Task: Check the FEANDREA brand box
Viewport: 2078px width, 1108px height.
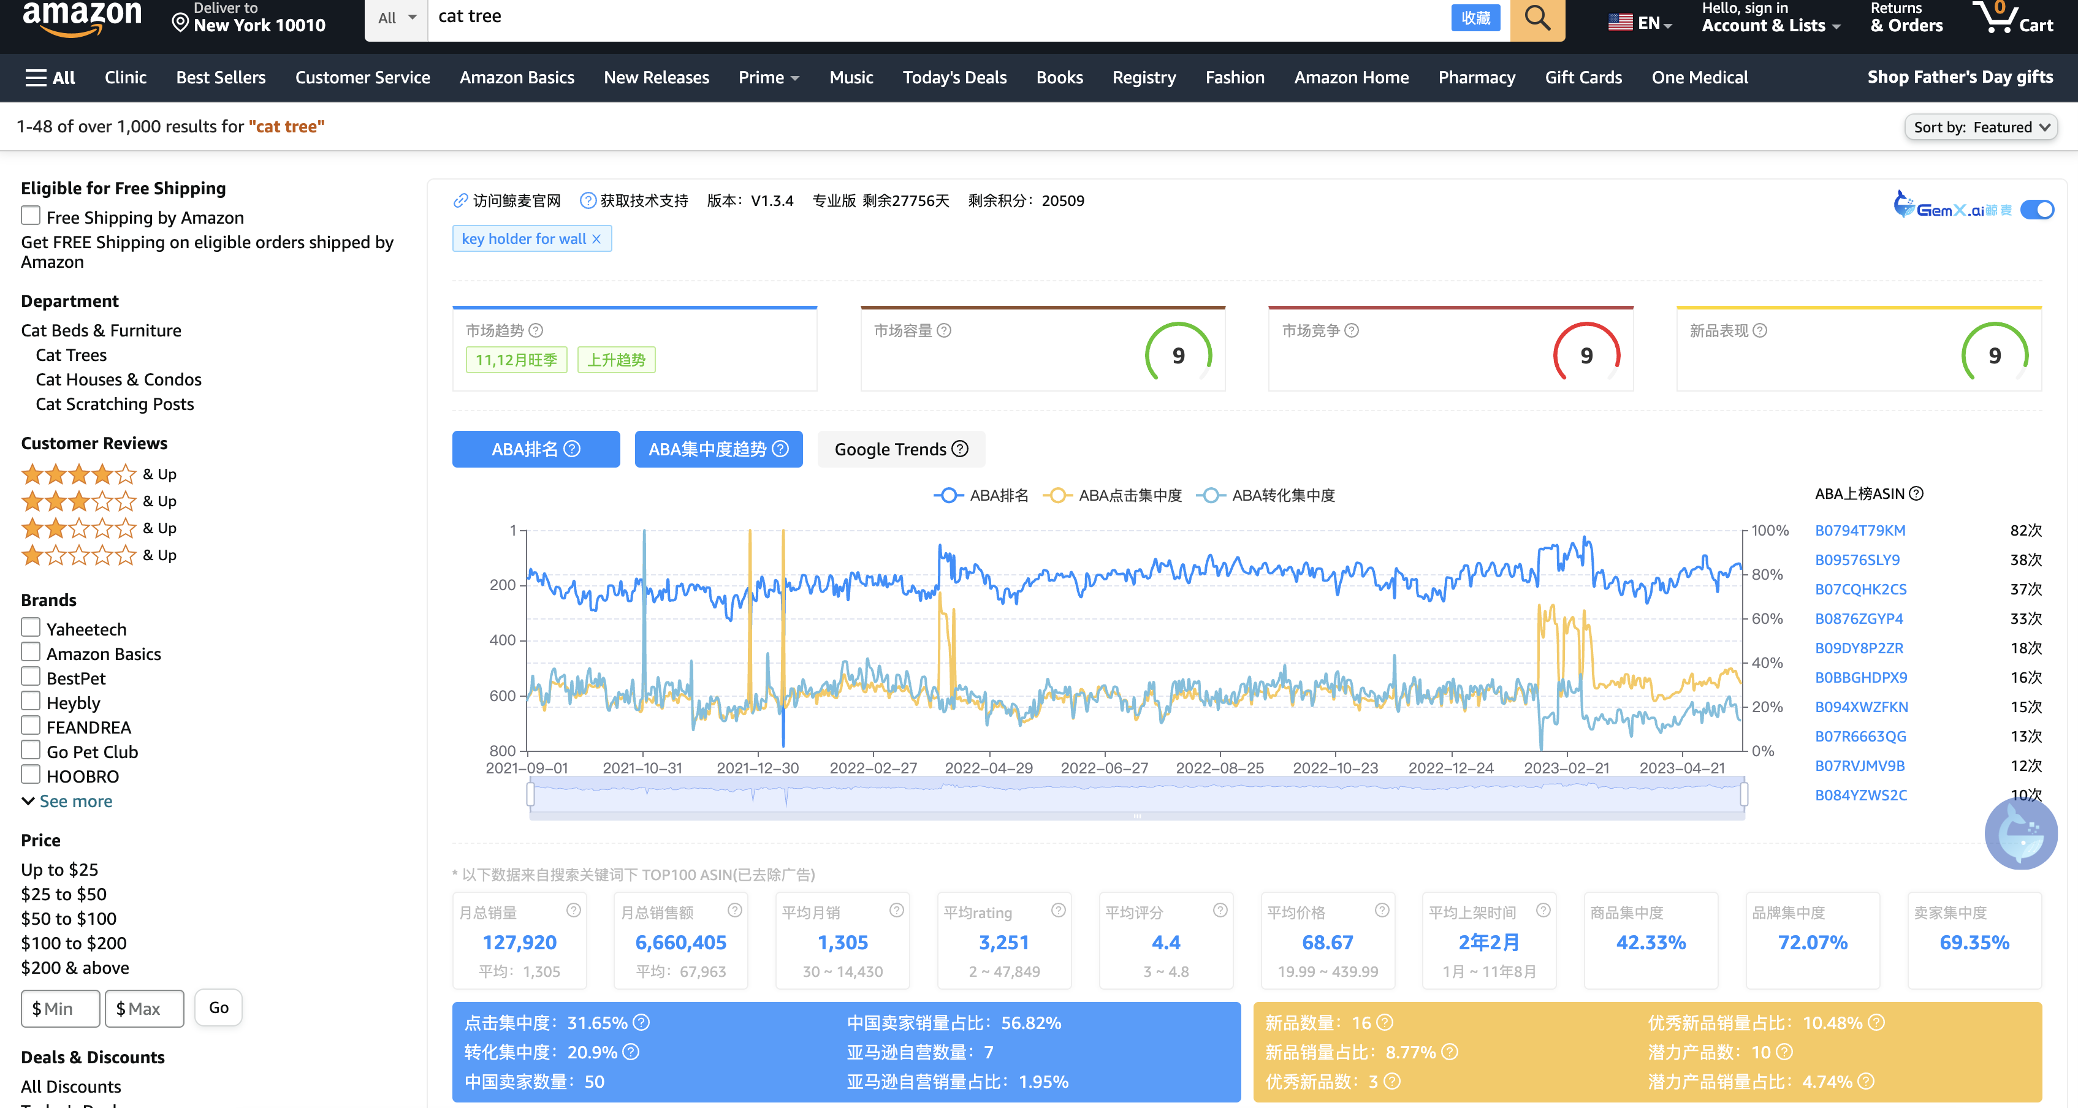Action: pos(31,725)
